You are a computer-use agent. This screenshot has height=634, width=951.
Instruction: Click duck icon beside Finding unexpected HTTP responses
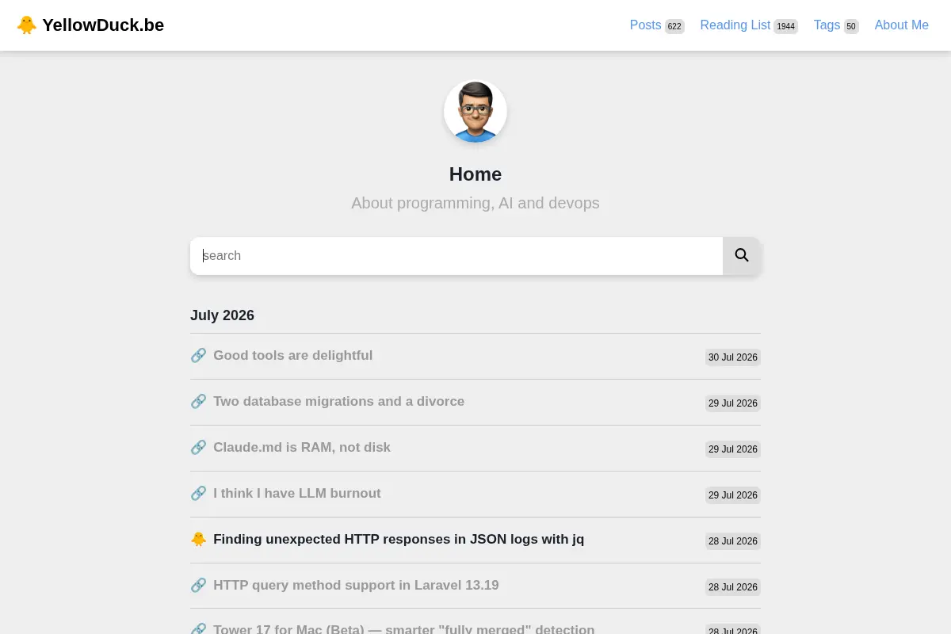pos(198,540)
